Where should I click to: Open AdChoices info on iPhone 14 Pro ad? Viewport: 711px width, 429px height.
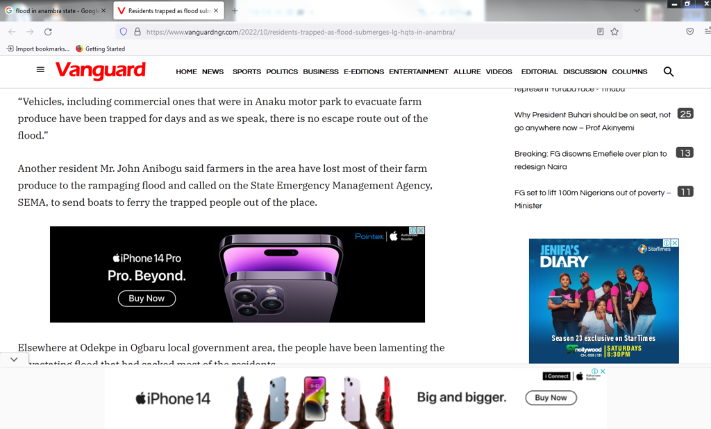click(413, 230)
